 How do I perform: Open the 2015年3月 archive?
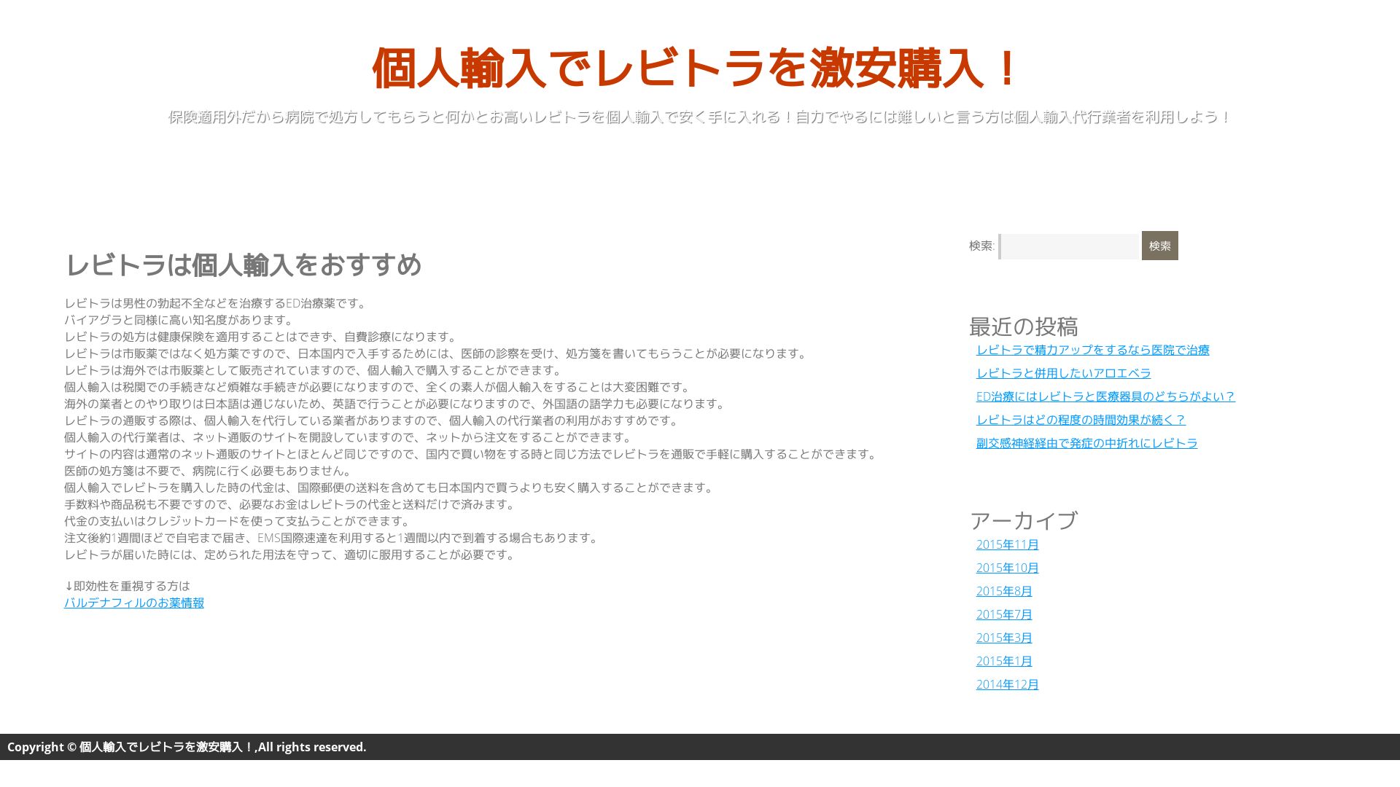pos(1004,638)
